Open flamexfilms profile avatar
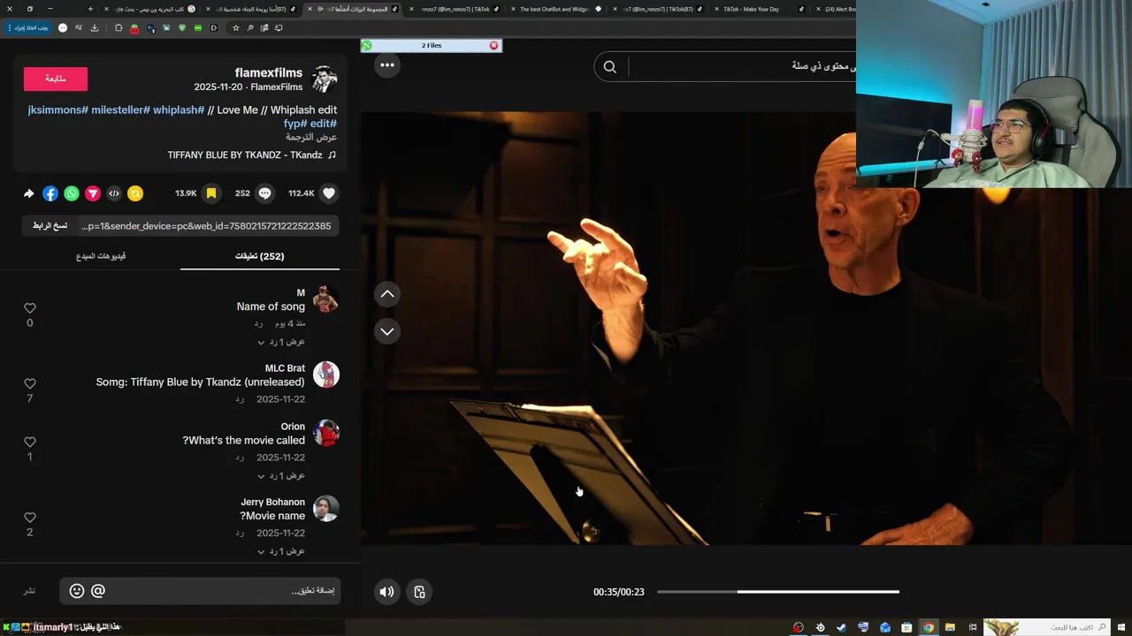This screenshot has height=636, width=1132. tap(325, 79)
